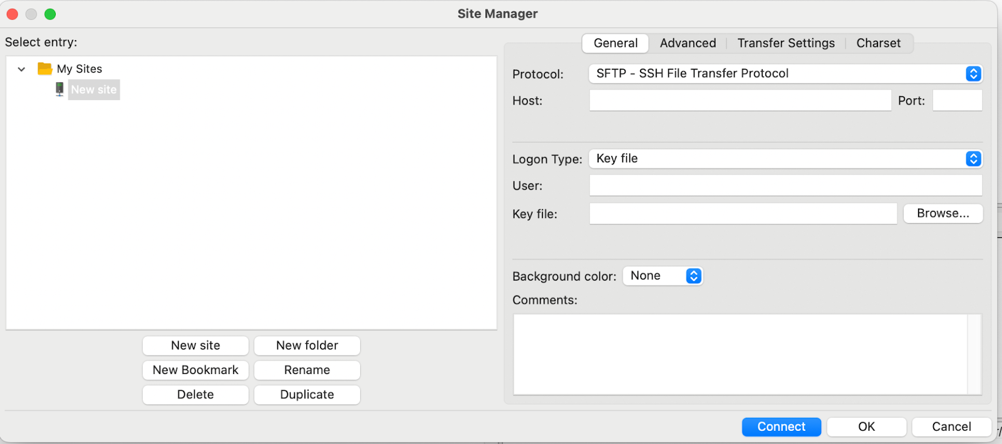Open the Logon Type dropdown
This screenshot has height=444, width=1002.
785,158
